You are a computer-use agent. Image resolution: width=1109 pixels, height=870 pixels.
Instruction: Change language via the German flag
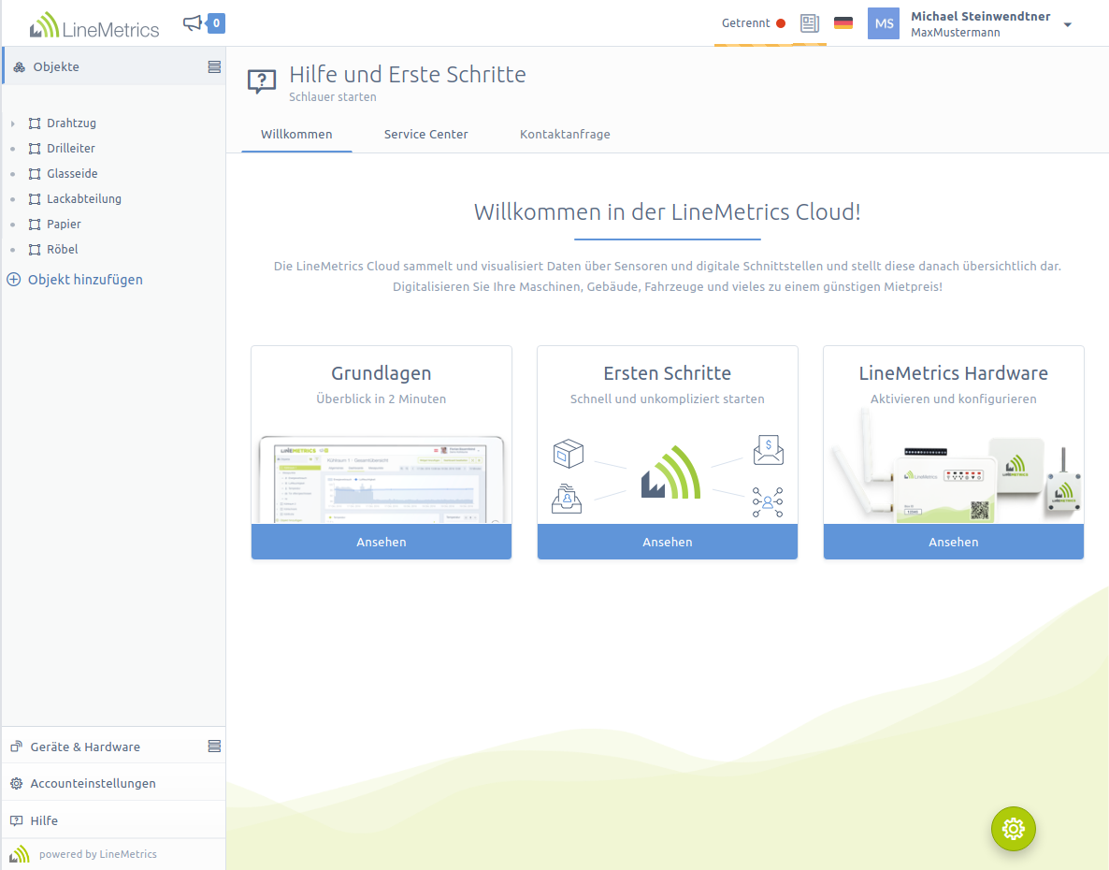[843, 23]
